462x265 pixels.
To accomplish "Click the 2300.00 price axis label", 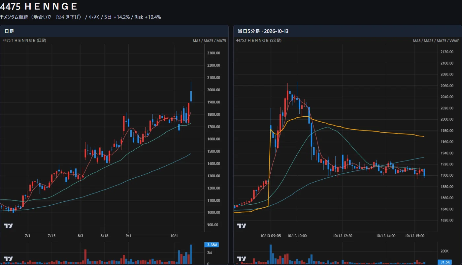I will point(214,53).
